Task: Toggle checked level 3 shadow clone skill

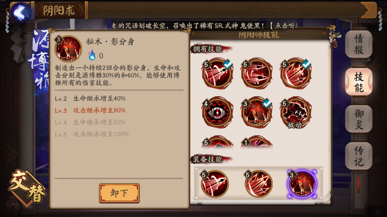Action: 256,112
